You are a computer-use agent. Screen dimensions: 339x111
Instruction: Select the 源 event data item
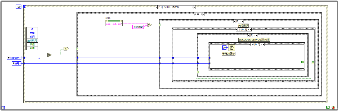[x=32, y=29]
